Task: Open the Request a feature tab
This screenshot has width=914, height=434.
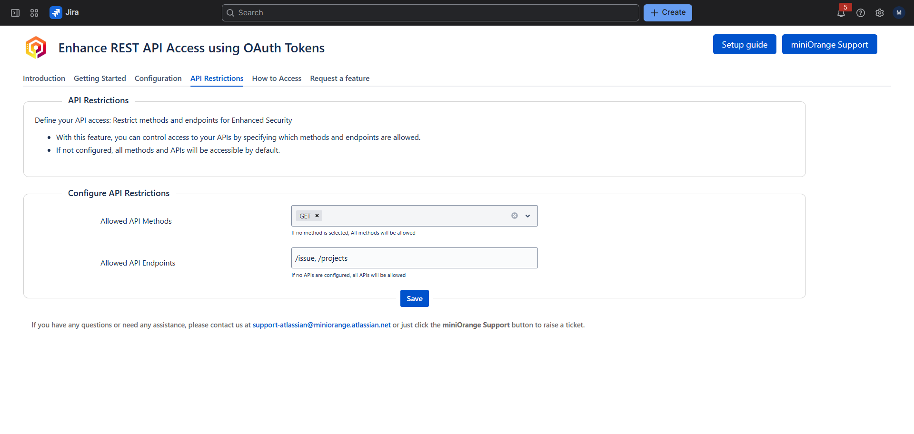Action: point(339,78)
